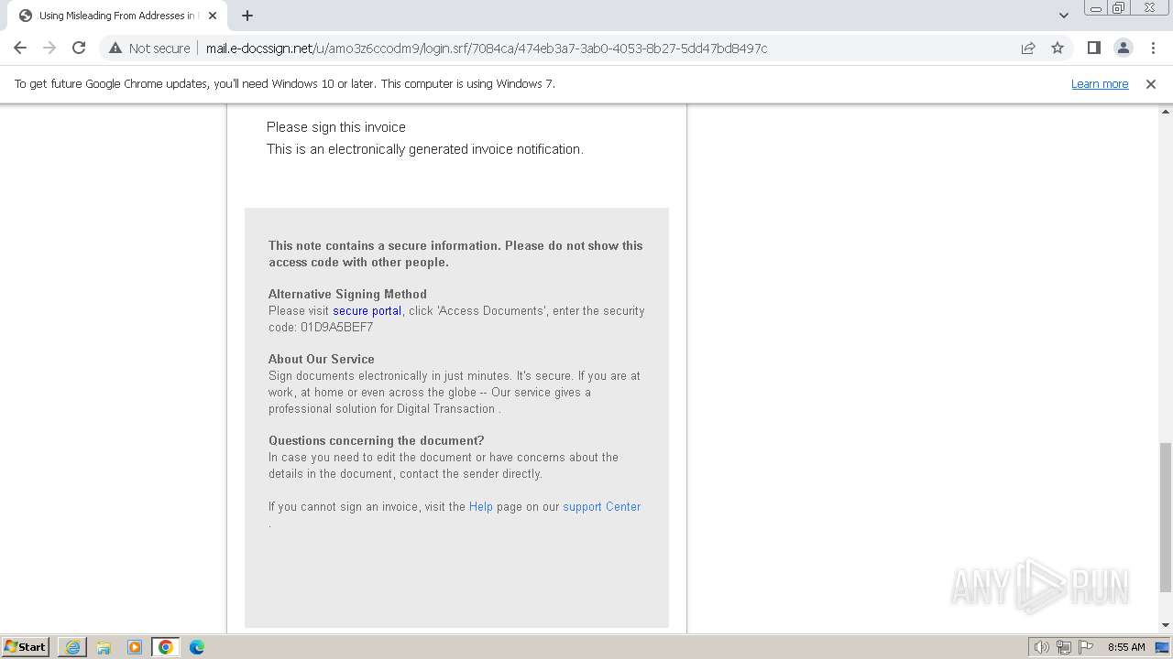The height and width of the screenshot is (659, 1173).
Task: Click the page vertical scrollbar thumb
Action: coord(1165,517)
